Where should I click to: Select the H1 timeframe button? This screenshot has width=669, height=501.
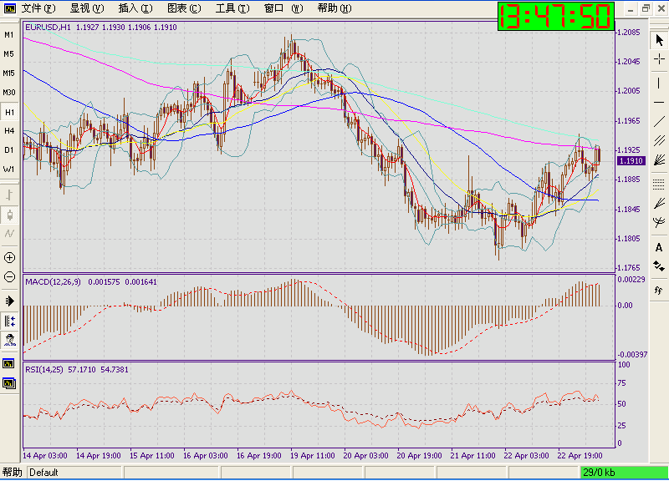click(x=9, y=112)
